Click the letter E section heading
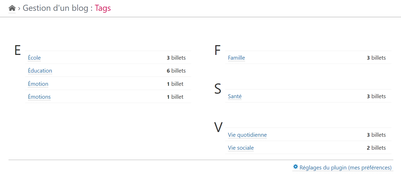401x179 pixels. tap(17, 50)
